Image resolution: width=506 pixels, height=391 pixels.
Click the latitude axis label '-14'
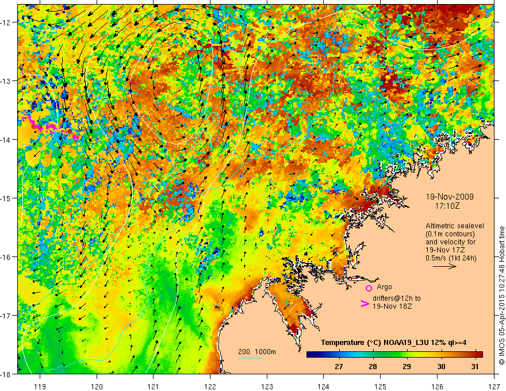click(6, 140)
